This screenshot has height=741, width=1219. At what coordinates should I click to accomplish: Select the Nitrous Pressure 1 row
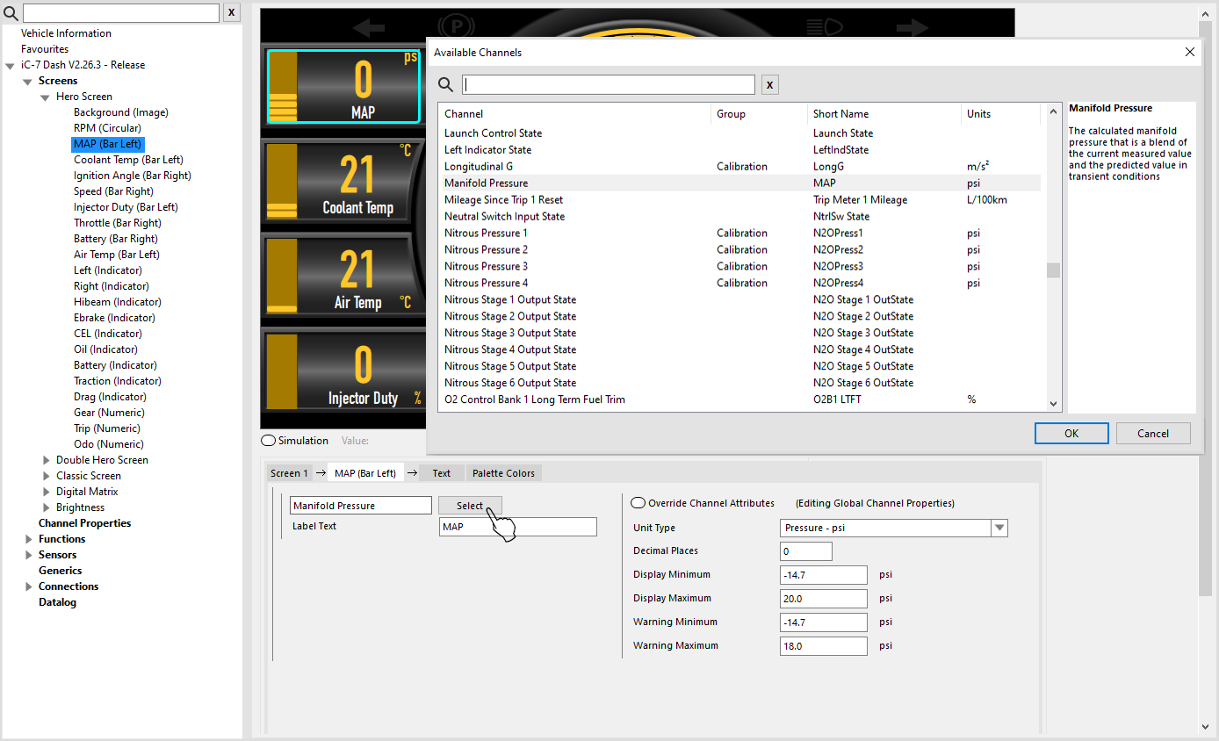(x=739, y=234)
